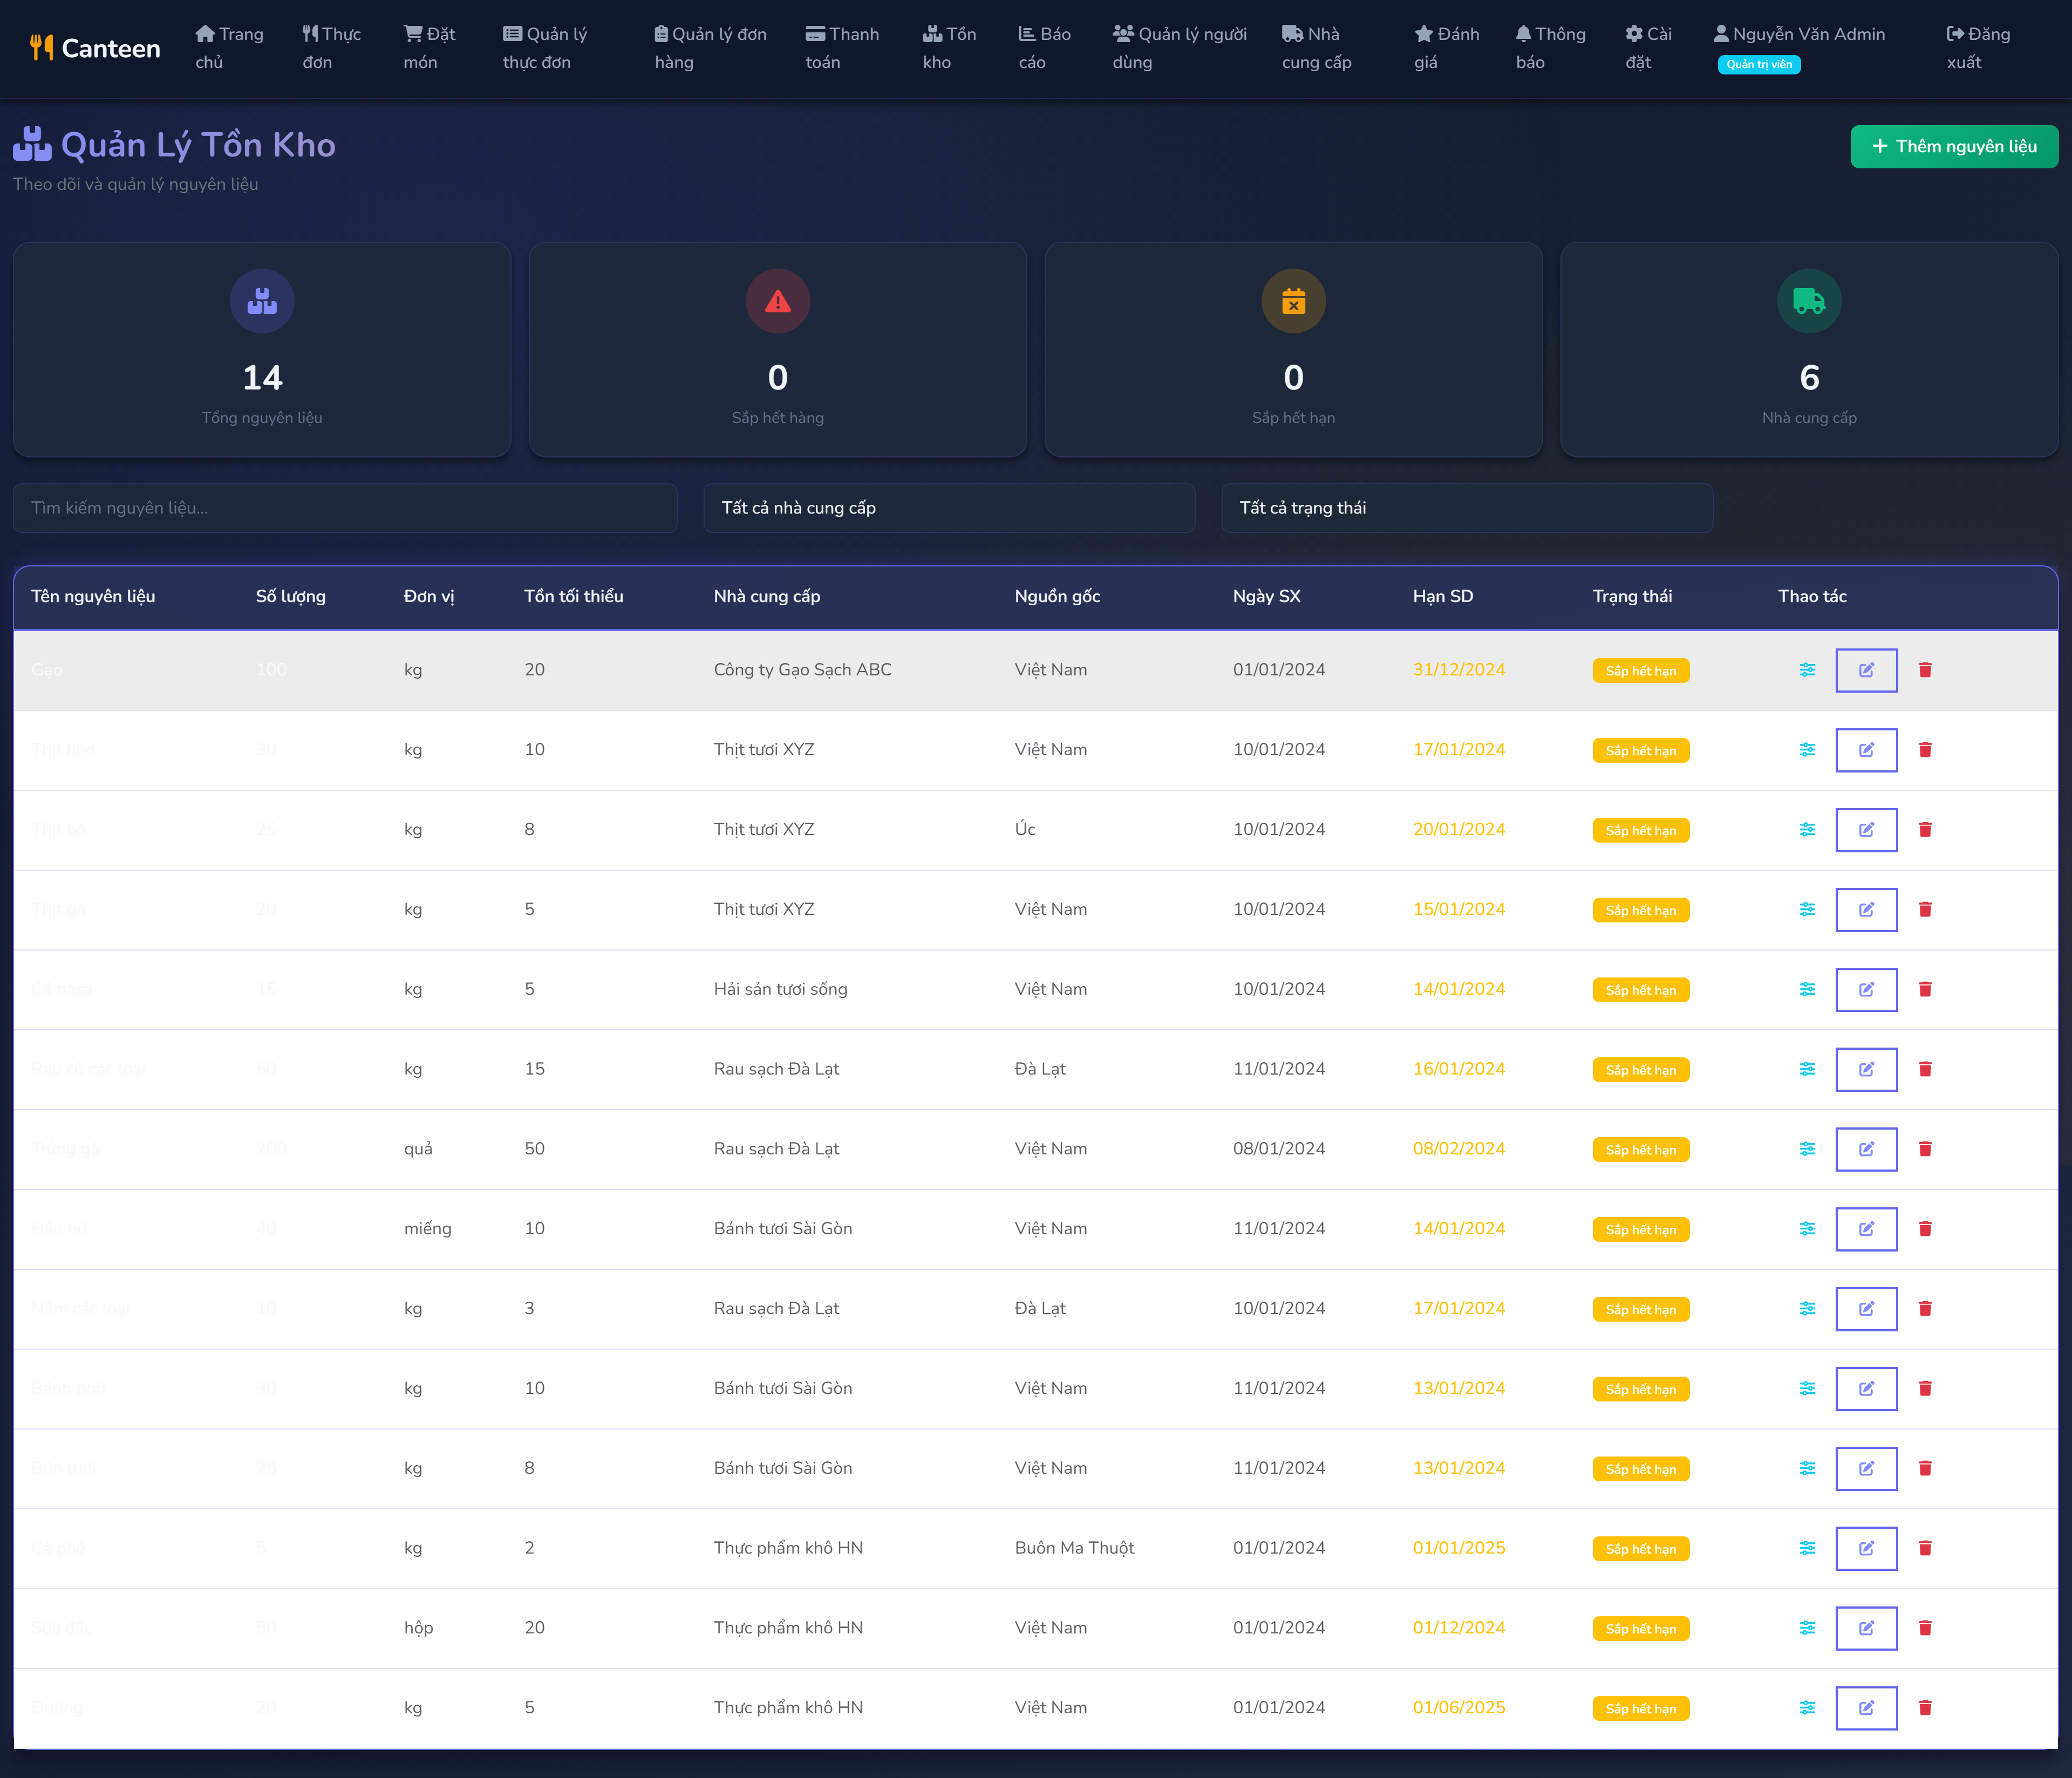
Task: Open Báo cáo reports page
Action: [1044, 48]
